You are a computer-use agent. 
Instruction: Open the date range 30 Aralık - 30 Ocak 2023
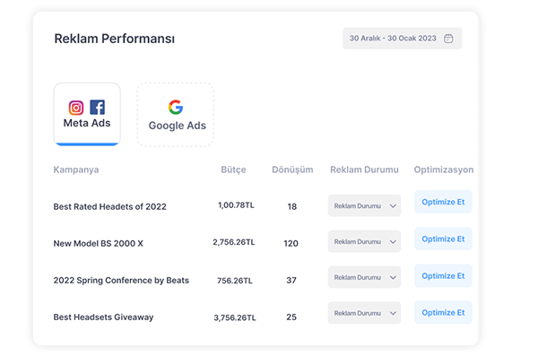click(402, 39)
